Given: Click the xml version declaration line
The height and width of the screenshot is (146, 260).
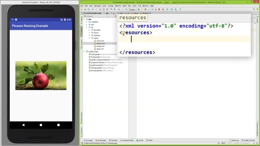Looking at the screenshot, I should click(x=176, y=26).
